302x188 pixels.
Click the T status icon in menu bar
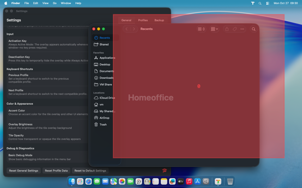(x=253, y=3)
